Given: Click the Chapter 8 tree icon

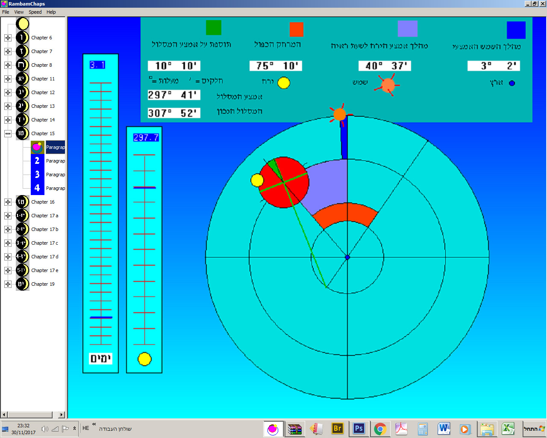Looking at the screenshot, I should click(22, 65).
